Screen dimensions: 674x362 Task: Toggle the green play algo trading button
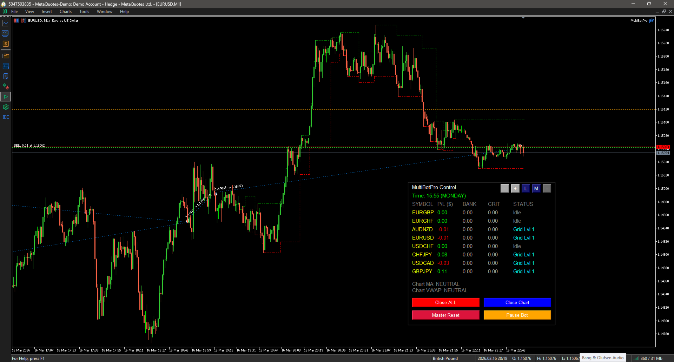click(x=6, y=97)
